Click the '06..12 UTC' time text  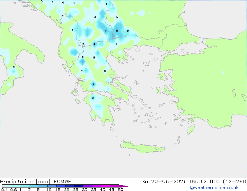pyautogui.click(x=205, y=182)
